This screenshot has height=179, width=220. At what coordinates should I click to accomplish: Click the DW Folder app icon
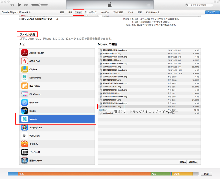pos(25,86)
